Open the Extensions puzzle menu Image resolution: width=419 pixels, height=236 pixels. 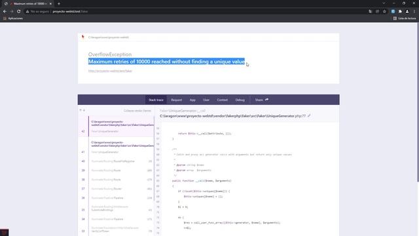(x=400, y=12)
